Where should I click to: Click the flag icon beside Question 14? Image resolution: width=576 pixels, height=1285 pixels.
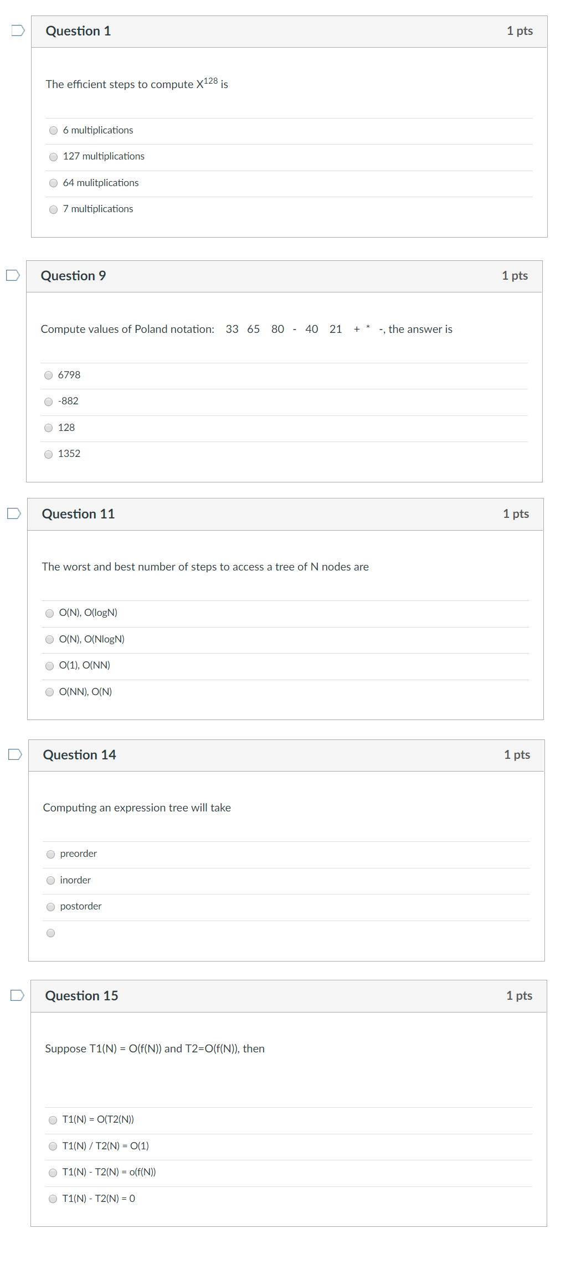coord(15,753)
